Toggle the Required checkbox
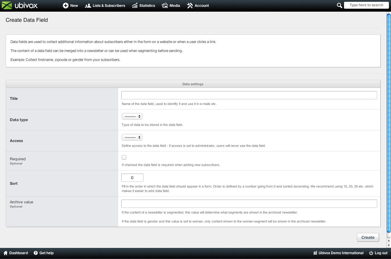 [x=124, y=158]
